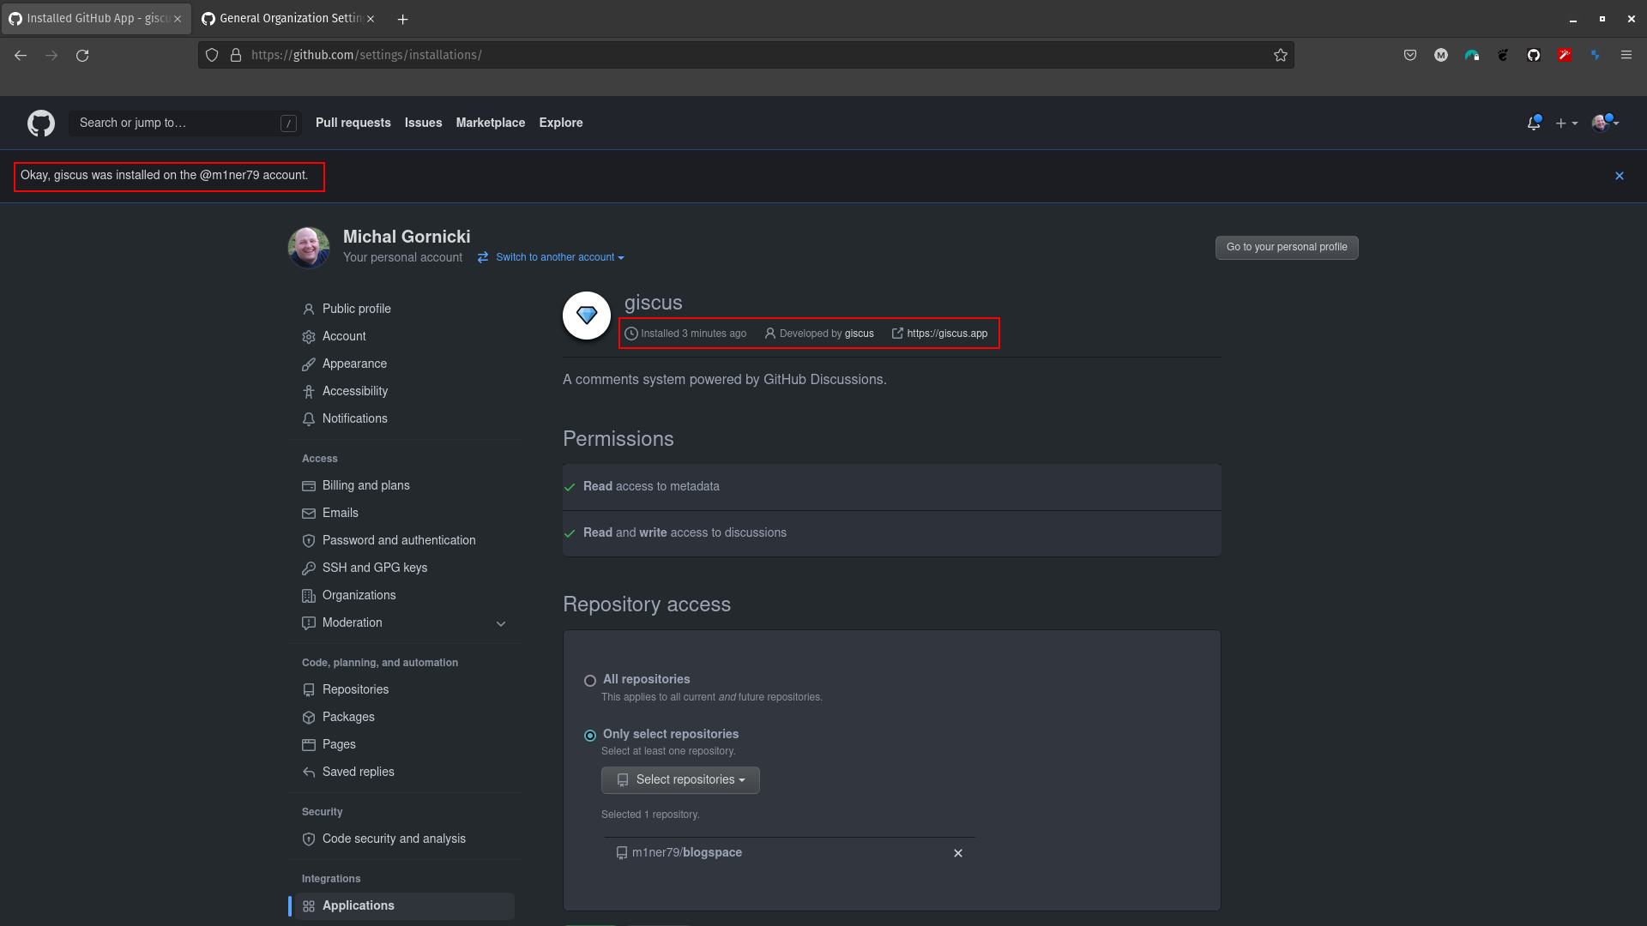Expand the Moderation section chevron
The image size is (1647, 926).
point(501,623)
